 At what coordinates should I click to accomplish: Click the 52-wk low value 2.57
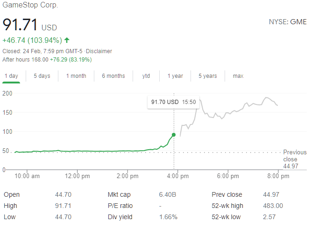[269, 217]
